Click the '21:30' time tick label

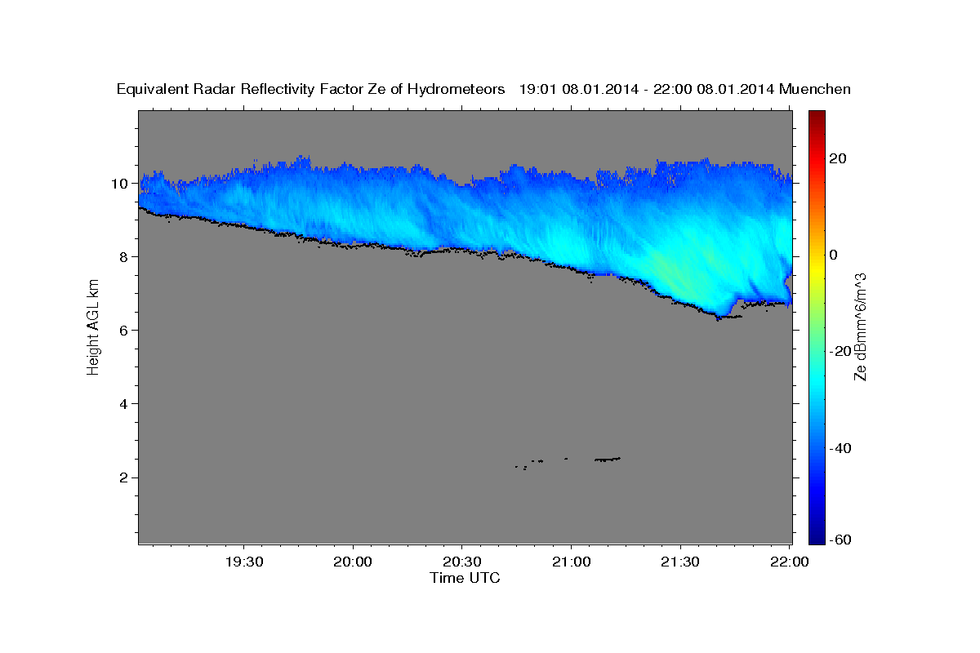coord(679,562)
